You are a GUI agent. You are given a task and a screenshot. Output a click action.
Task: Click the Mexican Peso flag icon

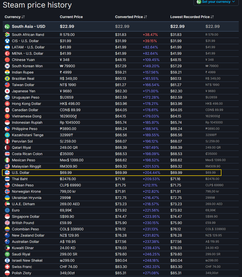tap(7, 160)
